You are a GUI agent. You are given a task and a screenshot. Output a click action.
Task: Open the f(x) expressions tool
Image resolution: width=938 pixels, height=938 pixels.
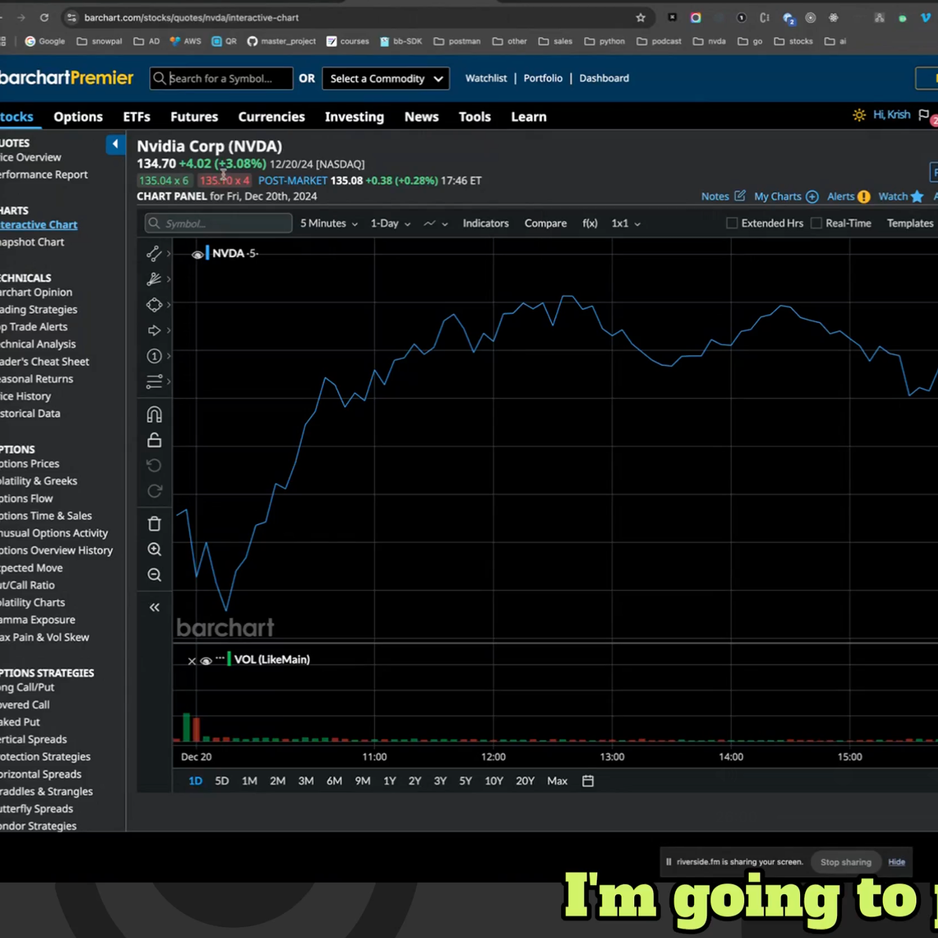590,223
